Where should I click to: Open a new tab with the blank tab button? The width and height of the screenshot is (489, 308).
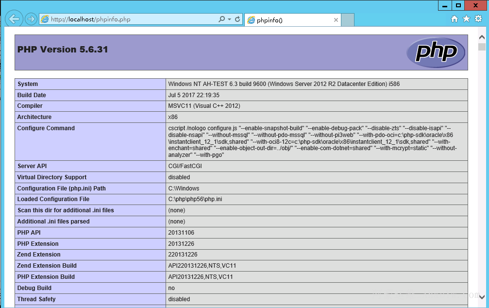[x=348, y=20]
